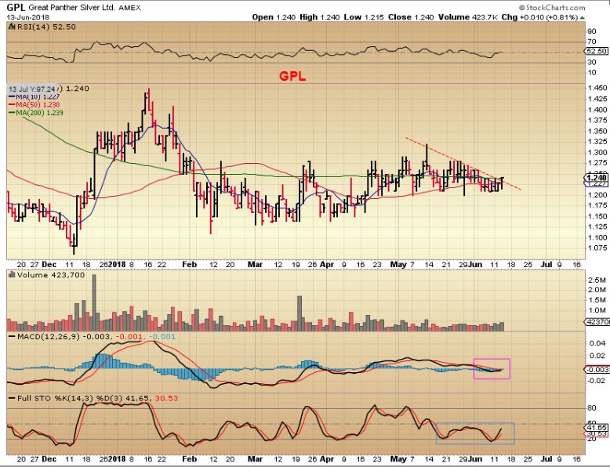This screenshot has height=467, width=610.
Task: Click the 30.53 stochastic value tag
Action: tap(597, 433)
